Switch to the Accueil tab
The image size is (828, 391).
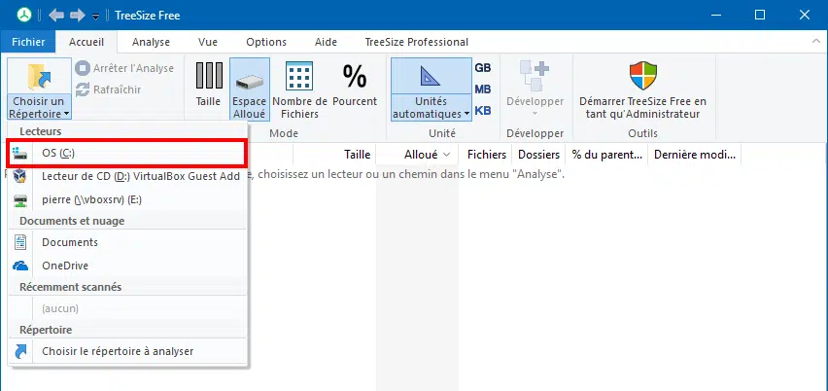pyautogui.click(x=86, y=42)
